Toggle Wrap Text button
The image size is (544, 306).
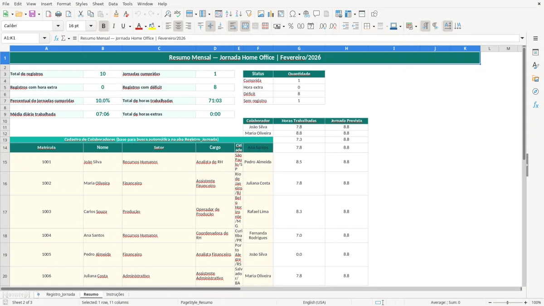[233, 26]
